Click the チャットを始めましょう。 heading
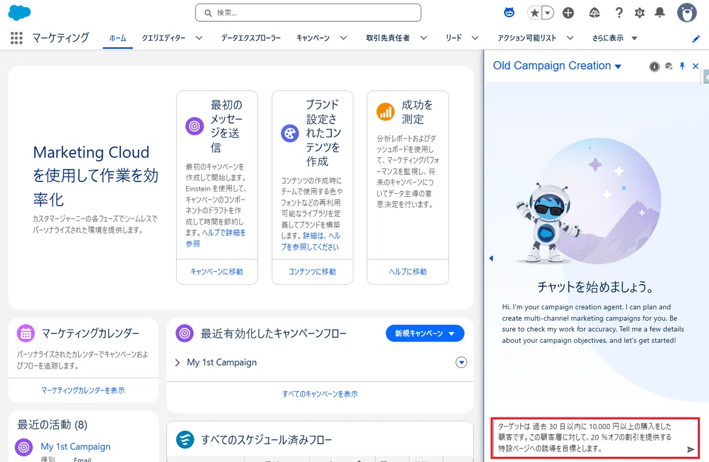 [x=596, y=287]
